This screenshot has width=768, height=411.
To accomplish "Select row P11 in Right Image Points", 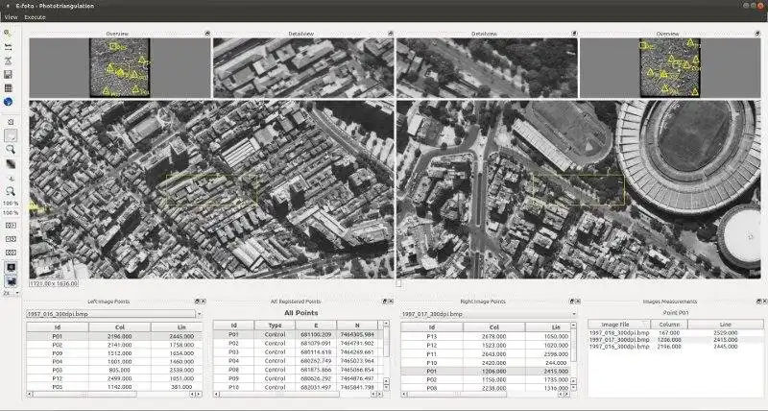I will pos(485,353).
